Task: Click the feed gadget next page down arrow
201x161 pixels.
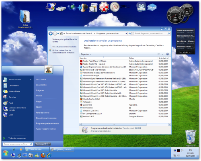Action: click(x=190, y=52)
